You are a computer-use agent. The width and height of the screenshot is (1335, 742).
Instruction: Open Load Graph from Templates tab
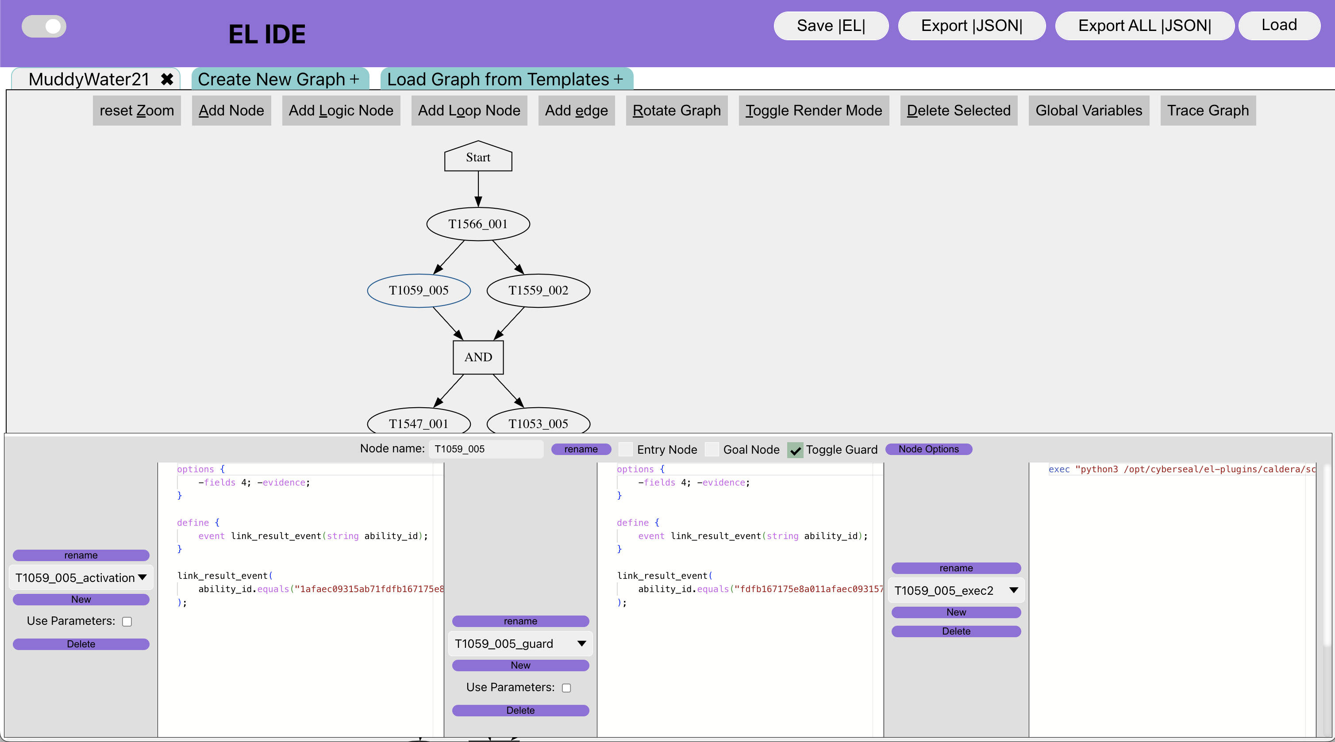coord(506,79)
